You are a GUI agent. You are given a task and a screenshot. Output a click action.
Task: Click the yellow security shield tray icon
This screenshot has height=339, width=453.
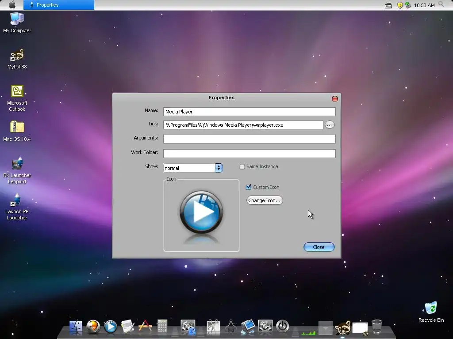point(400,5)
